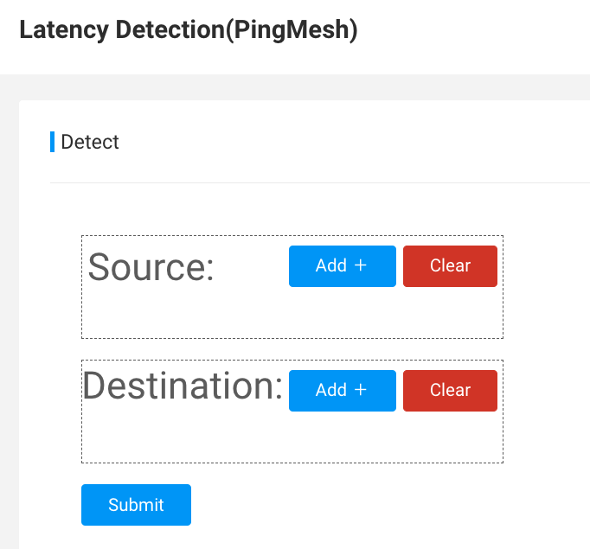The image size is (590, 549).
Task: Click the plus icon in Source's Add button
Action: pyautogui.click(x=361, y=265)
